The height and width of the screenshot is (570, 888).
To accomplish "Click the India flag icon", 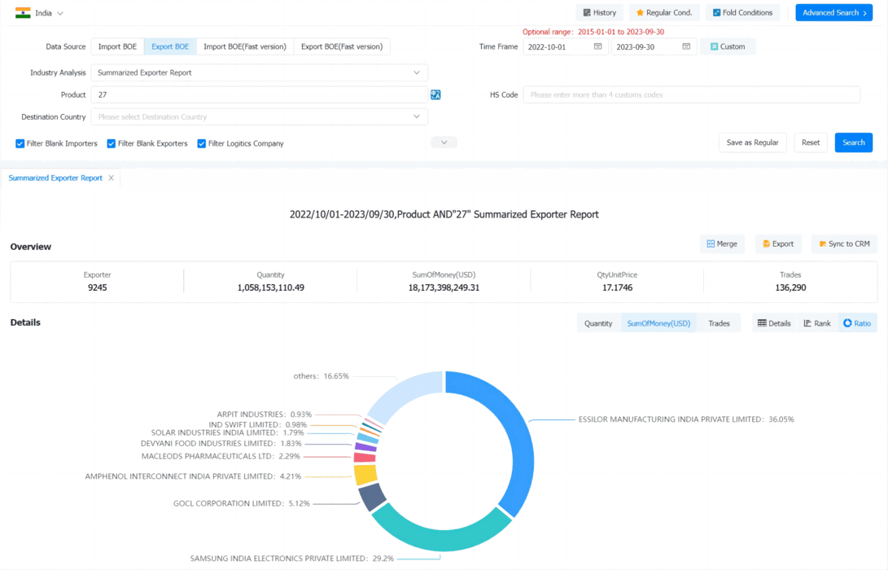I will 23,13.
